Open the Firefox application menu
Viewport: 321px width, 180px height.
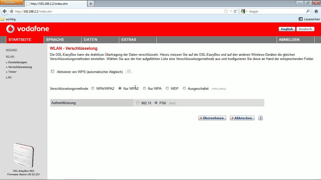coord(12,2)
